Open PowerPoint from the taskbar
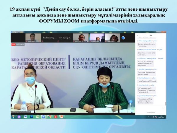The height and width of the screenshot is (133, 177). point(62,117)
